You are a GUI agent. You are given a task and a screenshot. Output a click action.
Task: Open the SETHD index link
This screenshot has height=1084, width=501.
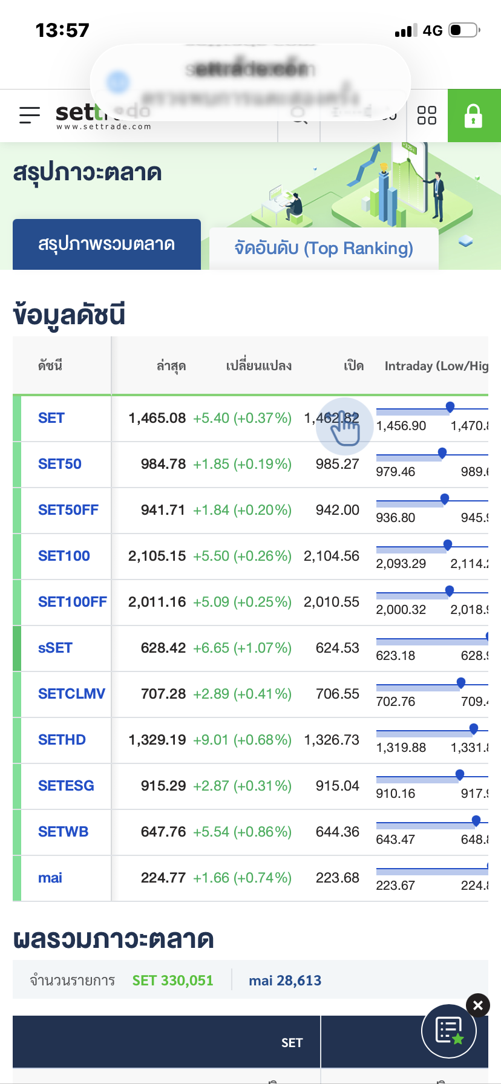click(x=62, y=740)
